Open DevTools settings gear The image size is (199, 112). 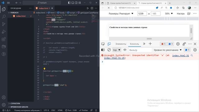pyautogui.click(x=178, y=44)
